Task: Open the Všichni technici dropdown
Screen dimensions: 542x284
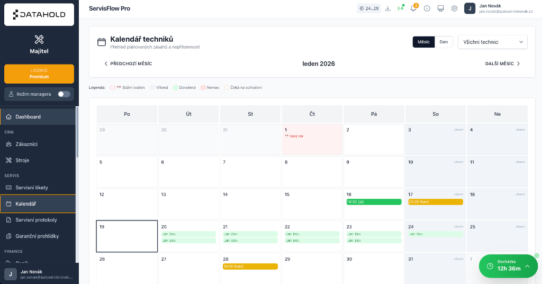Action: [x=492, y=42]
